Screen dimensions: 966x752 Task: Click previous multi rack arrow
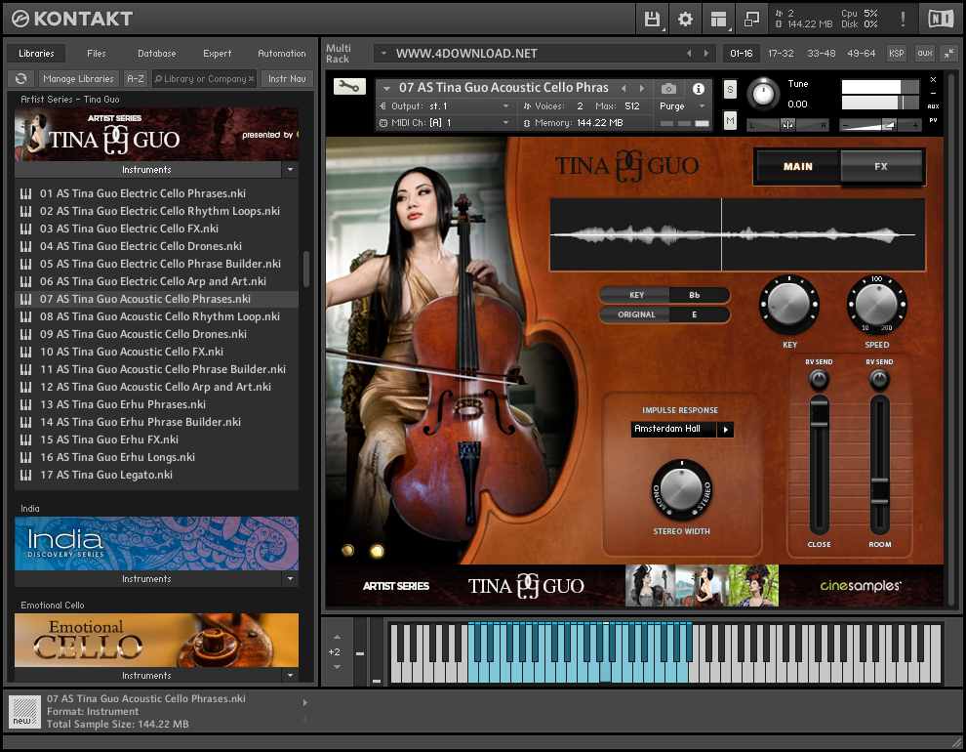tap(689, 54)
